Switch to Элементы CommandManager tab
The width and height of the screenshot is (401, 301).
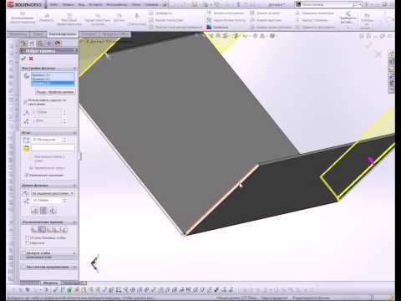18,34
